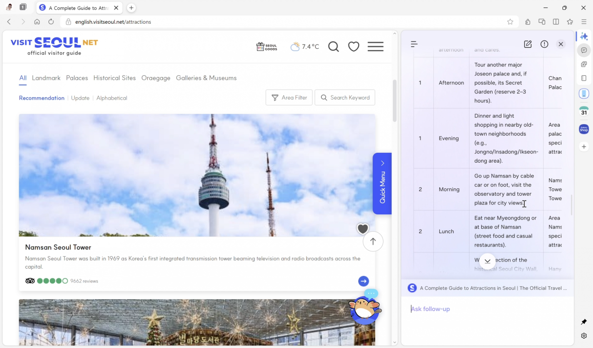Click the info icon in assistant panel

544,44
